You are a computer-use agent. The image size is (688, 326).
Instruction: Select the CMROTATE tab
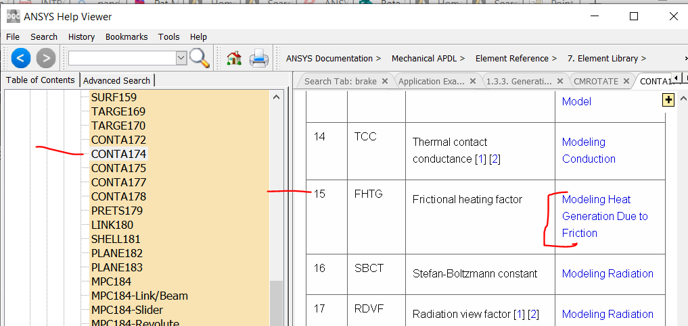coord(596,82)
